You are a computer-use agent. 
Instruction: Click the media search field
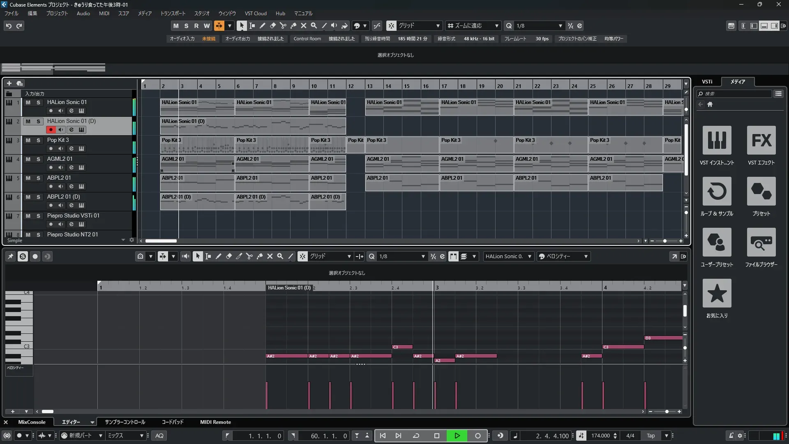(736, 94)
